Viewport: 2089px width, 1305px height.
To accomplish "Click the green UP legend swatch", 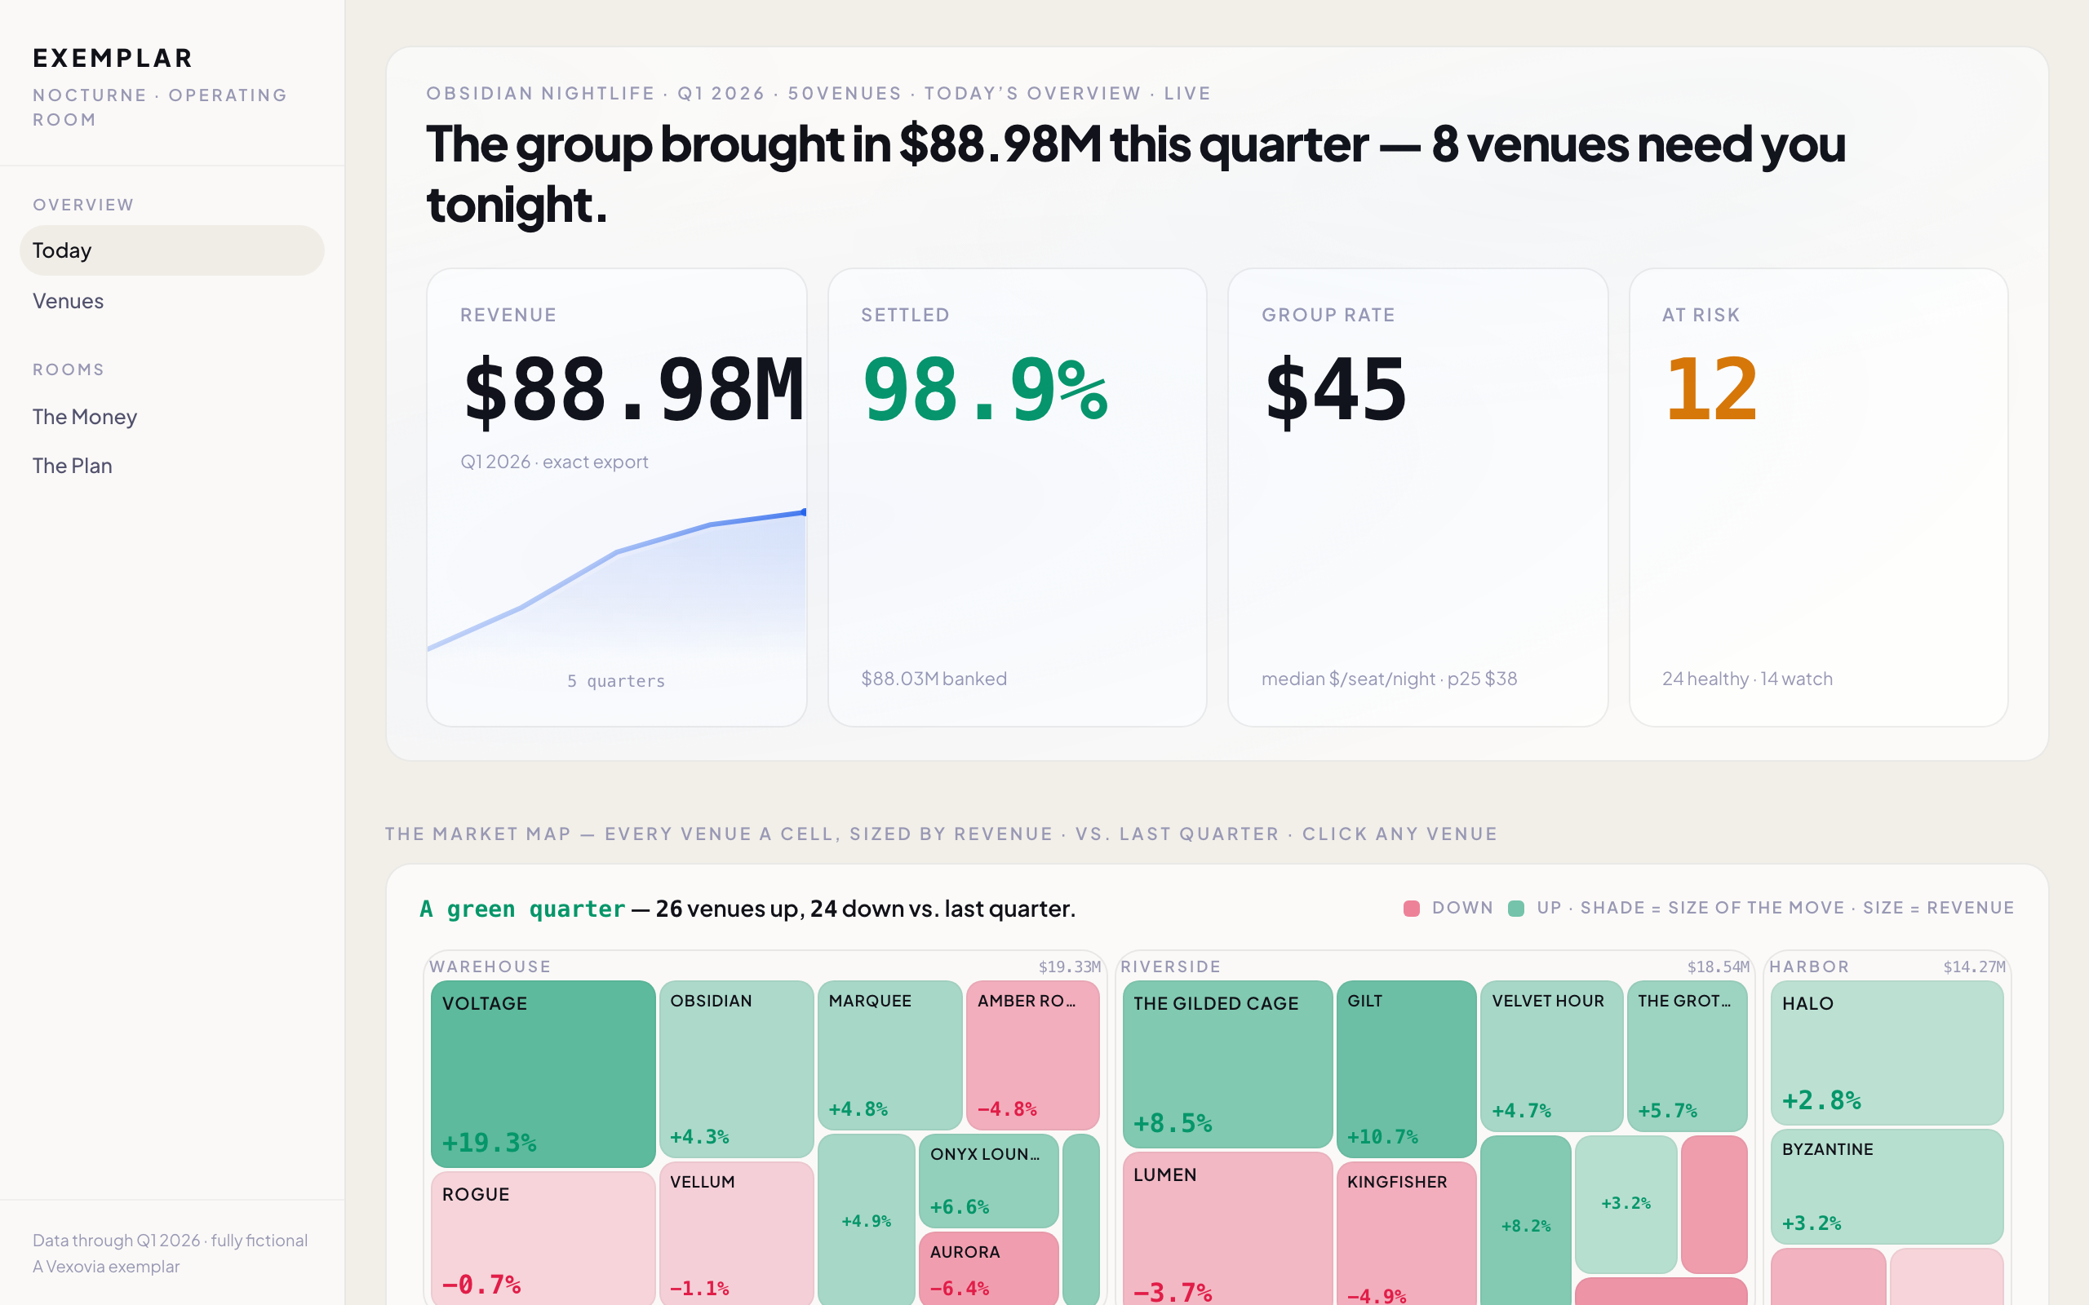I will (x=1516, y=908).
